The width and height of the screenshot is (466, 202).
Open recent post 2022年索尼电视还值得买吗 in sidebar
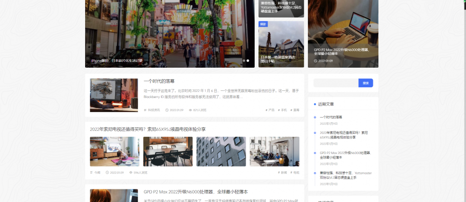click(x=344, y=135)
